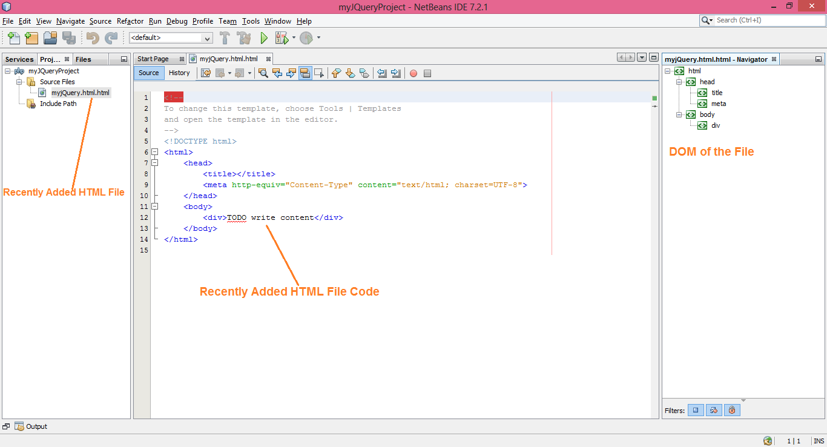The width and height of the screenshot is (827, 447).
Task: Collapse the head node in Navigator
Action: pos(679,82)
